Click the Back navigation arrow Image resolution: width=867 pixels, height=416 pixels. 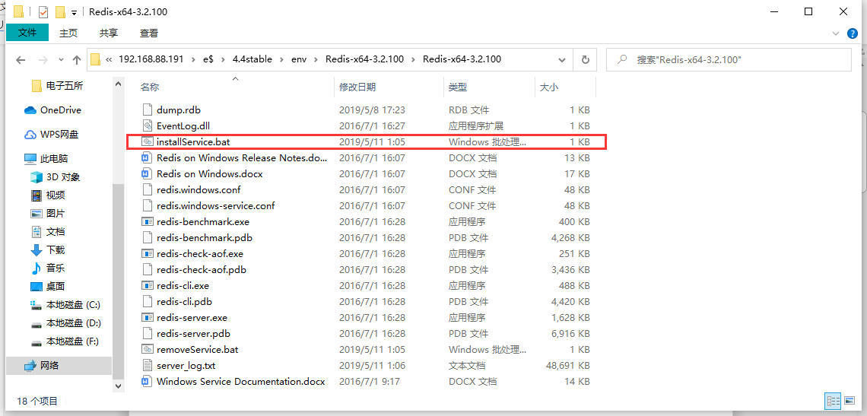coord(21,60)
